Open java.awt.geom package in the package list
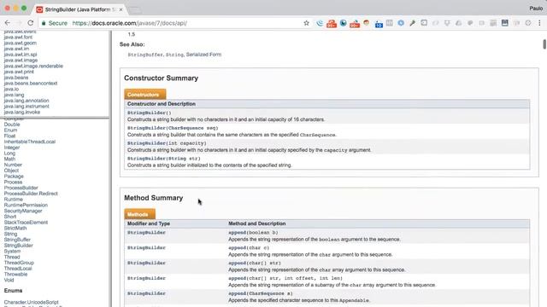Viewport: 547px width, 307px height. point(20,43)
